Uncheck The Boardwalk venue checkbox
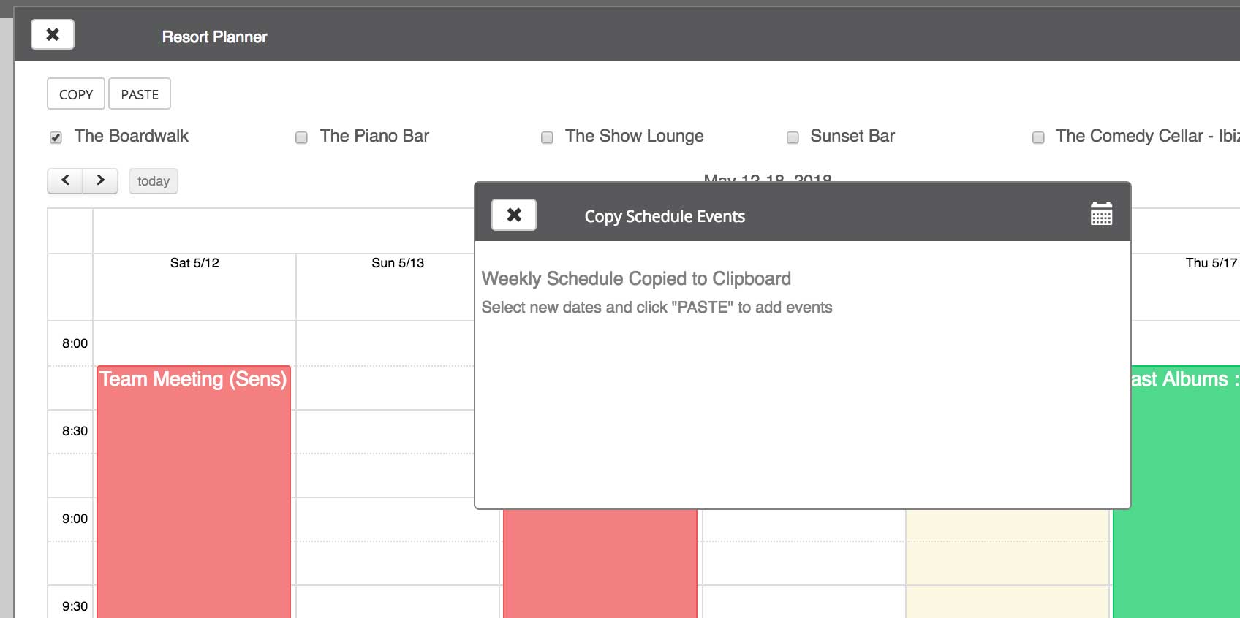The width and height of the screenshot is (1240, 618). pyautogui.click(x=56, y=137)
